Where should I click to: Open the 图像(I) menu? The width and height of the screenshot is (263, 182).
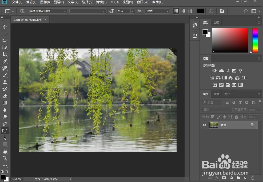(45, 2)
